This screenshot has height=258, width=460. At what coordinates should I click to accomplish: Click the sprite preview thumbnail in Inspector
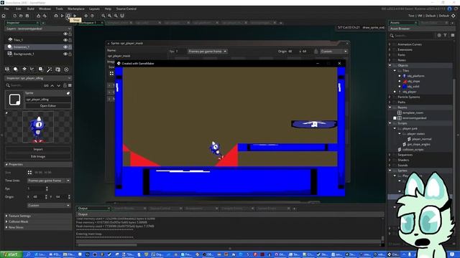(x=38, y=127)
